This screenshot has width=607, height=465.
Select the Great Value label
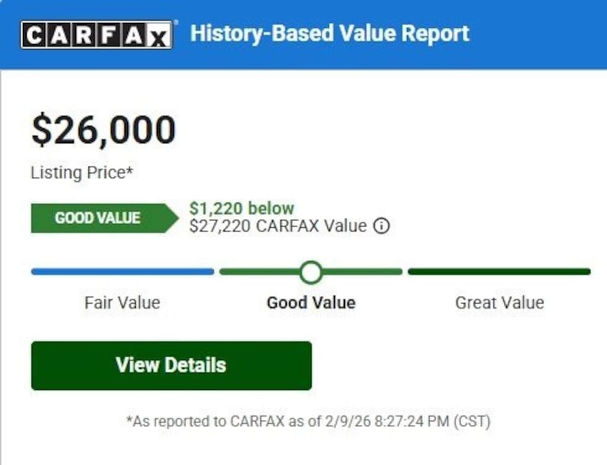point(499,302)
